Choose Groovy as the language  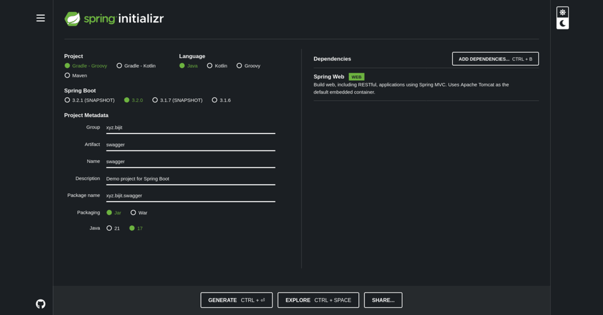click(249, 66)
